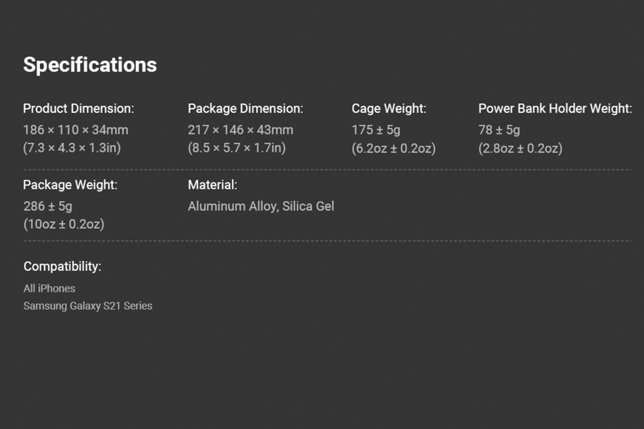Screen dimensions: 644x429
Task: Click the 286 ± 5g value
Action: click(48, 206)
